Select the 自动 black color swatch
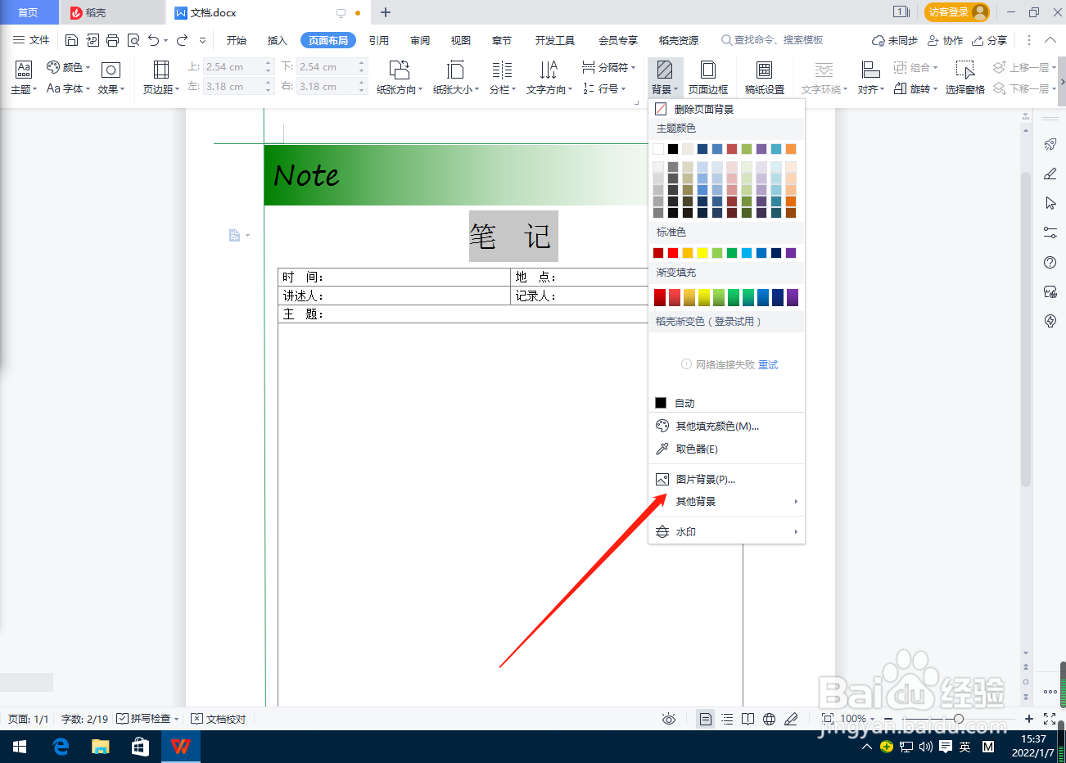Screen dimensions: 1066x763 (661, 403)
